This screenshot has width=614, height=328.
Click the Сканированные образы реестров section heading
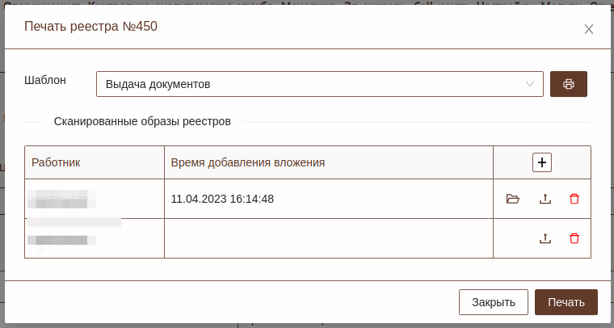tap(142, 122)
